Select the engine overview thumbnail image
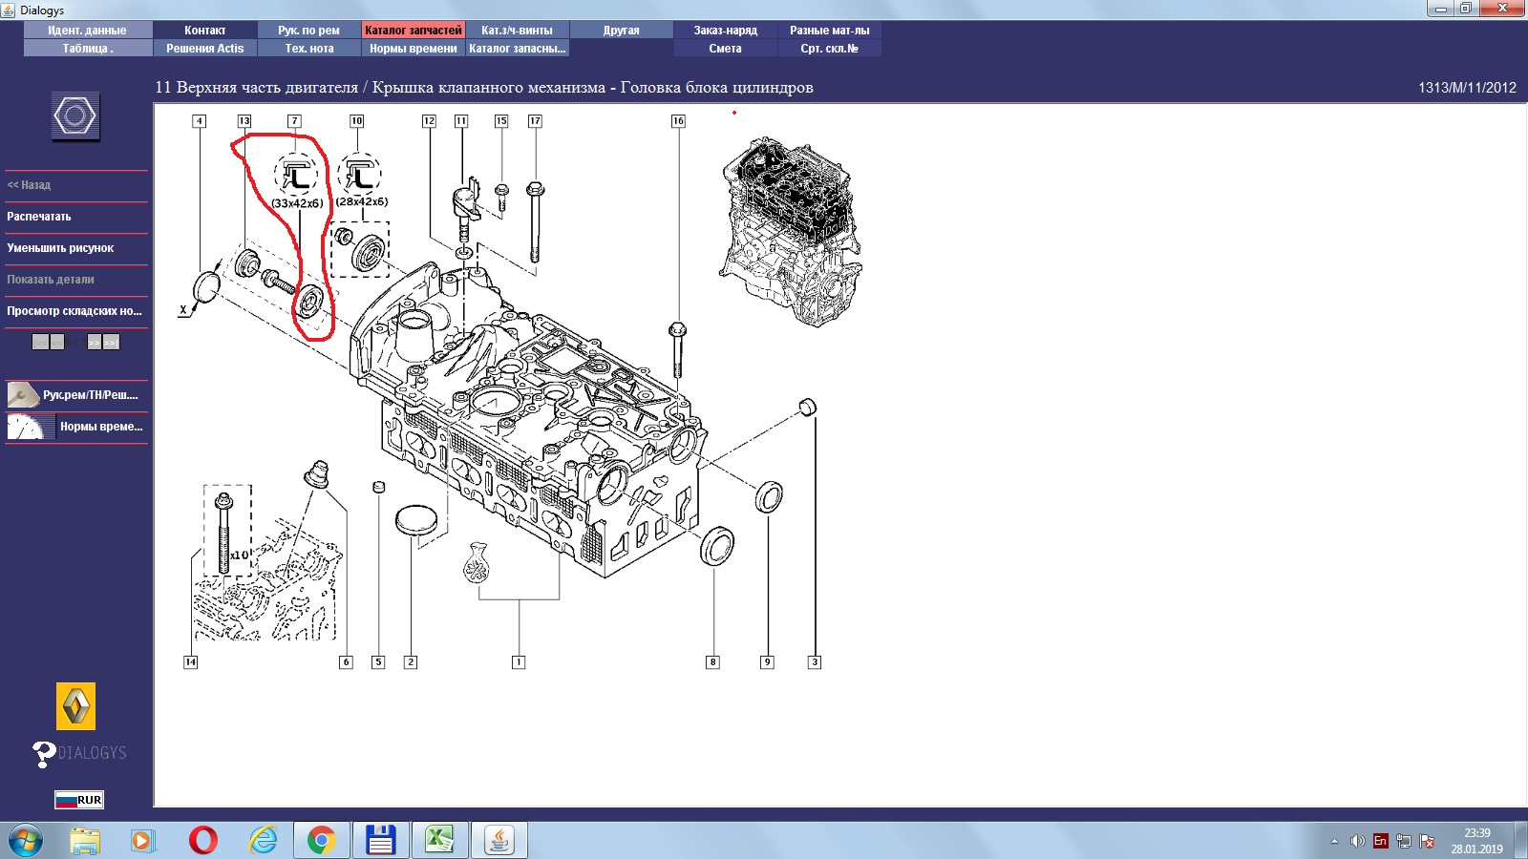 (790, 231)
